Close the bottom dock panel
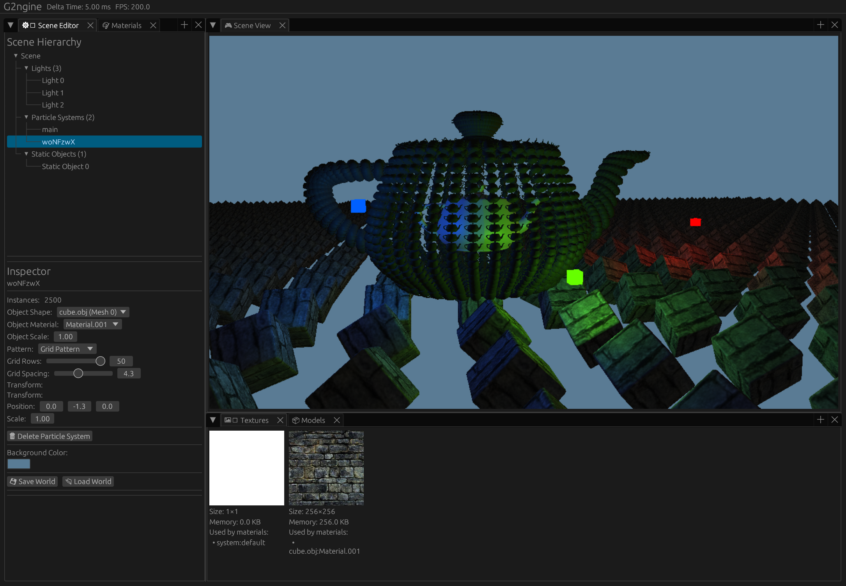The image size is (846, 586). click(x=835, y=420)
